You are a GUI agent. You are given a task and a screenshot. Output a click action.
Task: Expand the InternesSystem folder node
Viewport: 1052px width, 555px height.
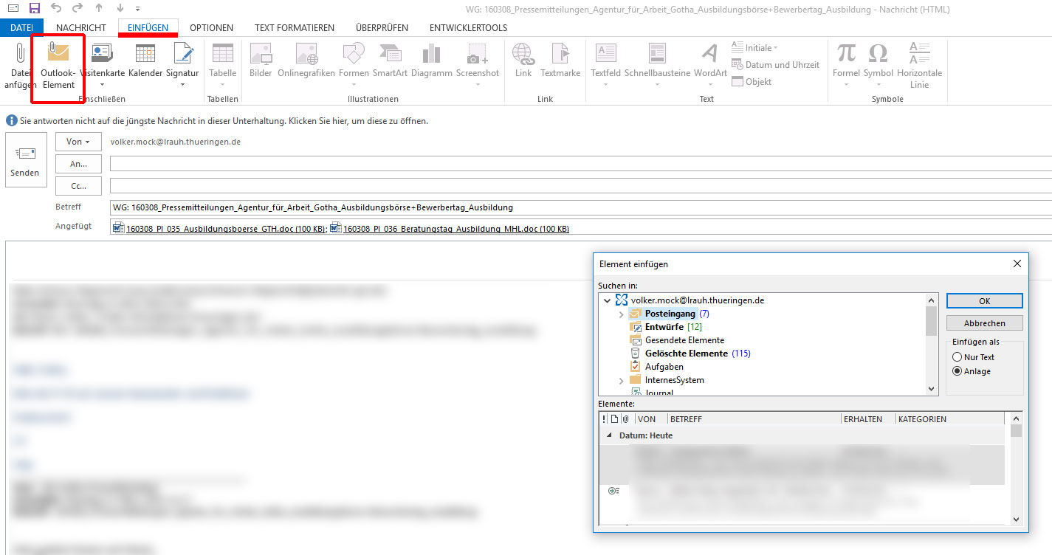click(x=621, y=380)
